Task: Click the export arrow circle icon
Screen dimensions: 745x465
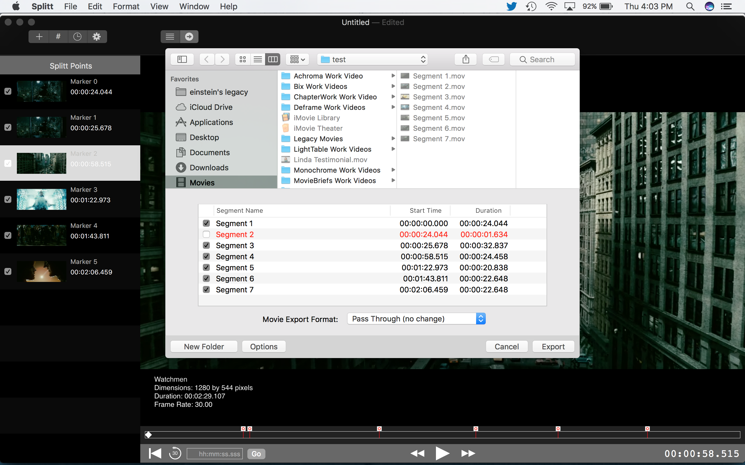Action: [x=189, y=37]
